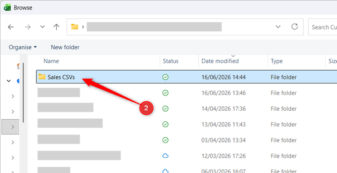Click the sync status icon dated 16/06/2026 13:46

pyautogui.click(x=165, y=93)
